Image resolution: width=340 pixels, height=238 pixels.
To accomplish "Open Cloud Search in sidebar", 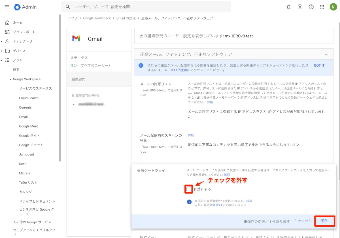I will tap(29, 98).
